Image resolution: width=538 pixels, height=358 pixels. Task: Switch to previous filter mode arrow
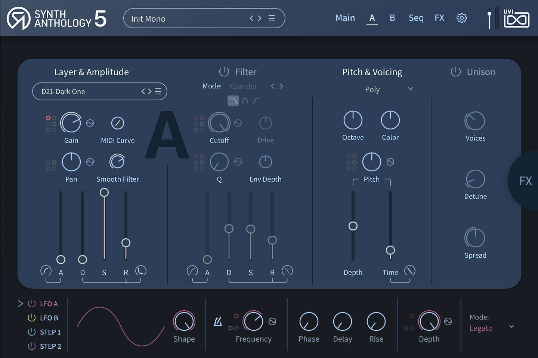point(273,86)
